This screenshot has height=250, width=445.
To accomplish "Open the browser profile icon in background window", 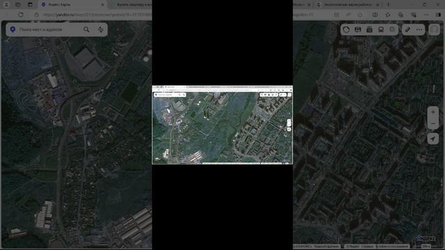I will [6, 5].
